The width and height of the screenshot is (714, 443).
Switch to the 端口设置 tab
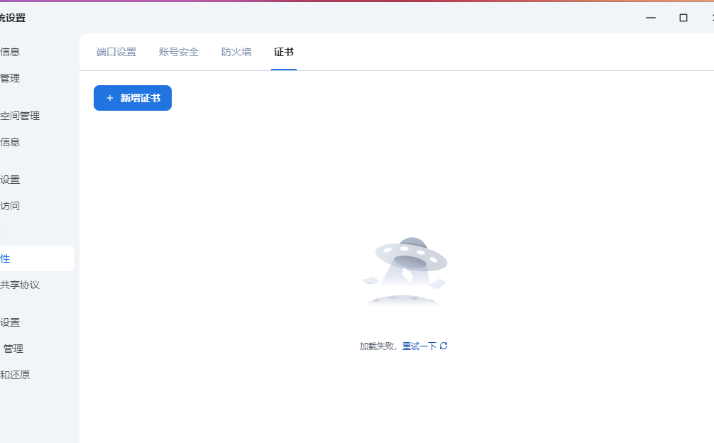[x=116, y=52]
